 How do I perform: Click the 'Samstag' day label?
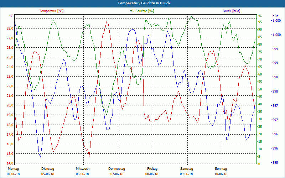click(187, 169)
